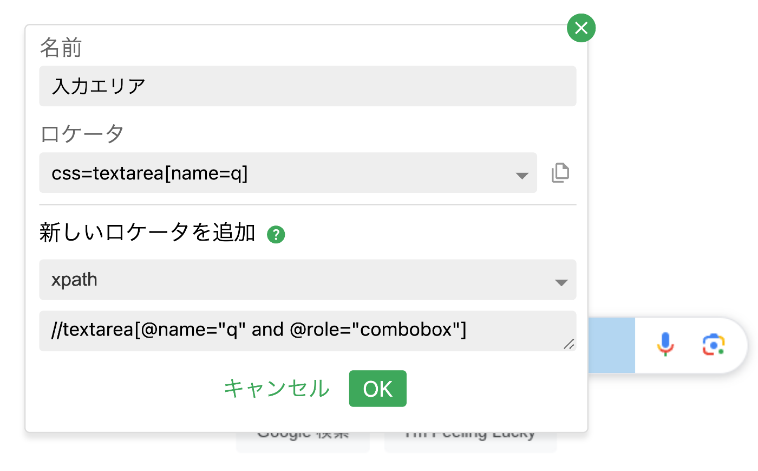The width and height of the screenshot is (758, 471).
Task: Click the ロケータ field label
Action: pos(82,133)
